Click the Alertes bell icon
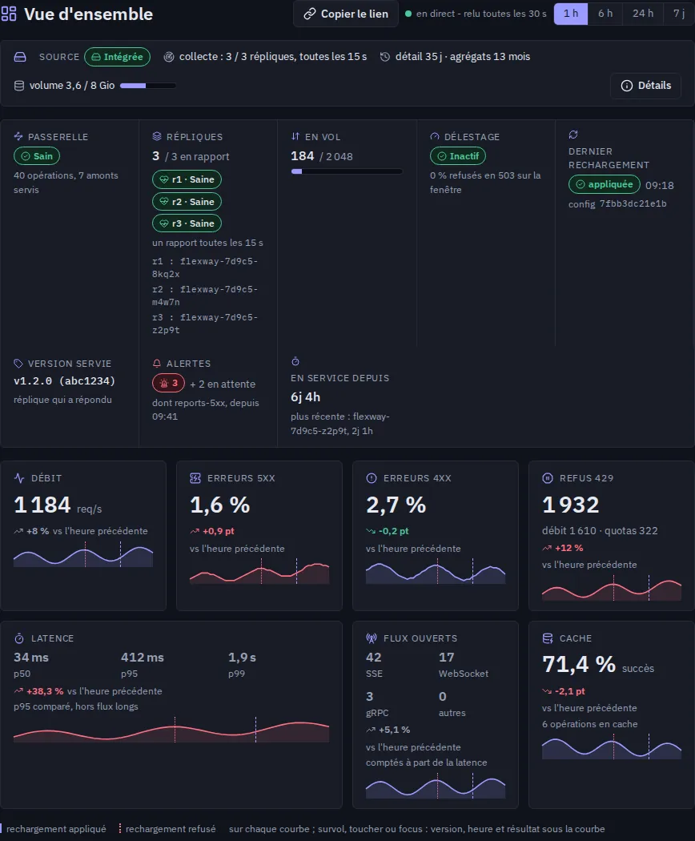This screenshot has height=841, width=695. 157,364
